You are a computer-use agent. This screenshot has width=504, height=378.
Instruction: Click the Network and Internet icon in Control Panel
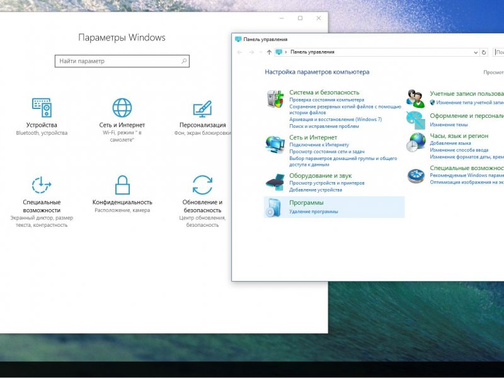pyautogui.click(x=275, y=145)
